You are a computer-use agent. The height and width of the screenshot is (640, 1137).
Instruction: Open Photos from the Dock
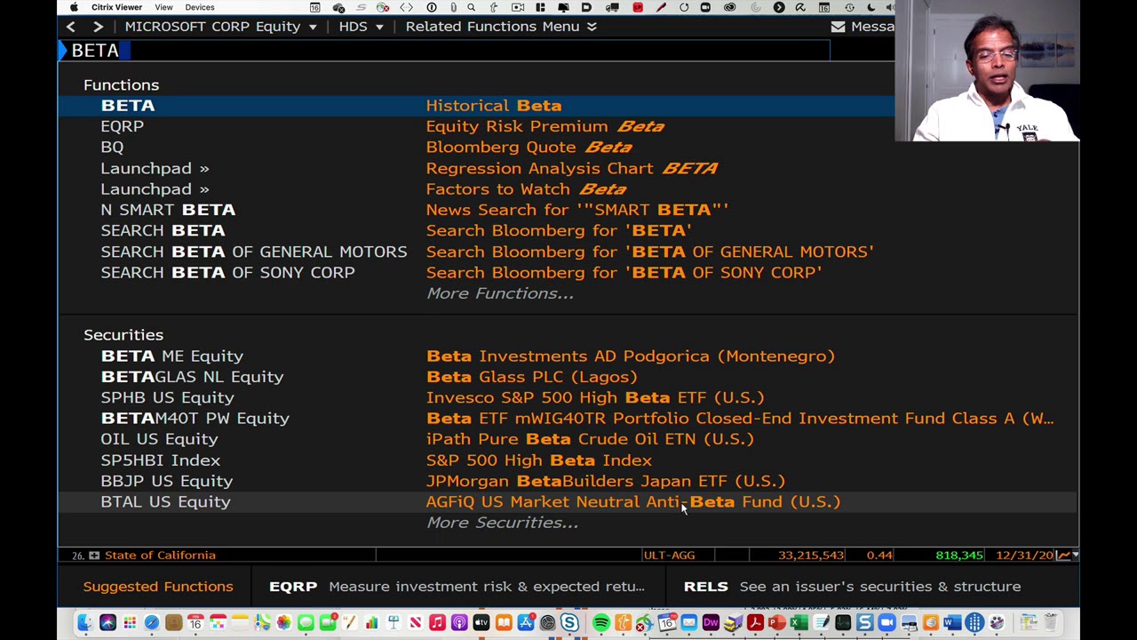tap(284, 623)
